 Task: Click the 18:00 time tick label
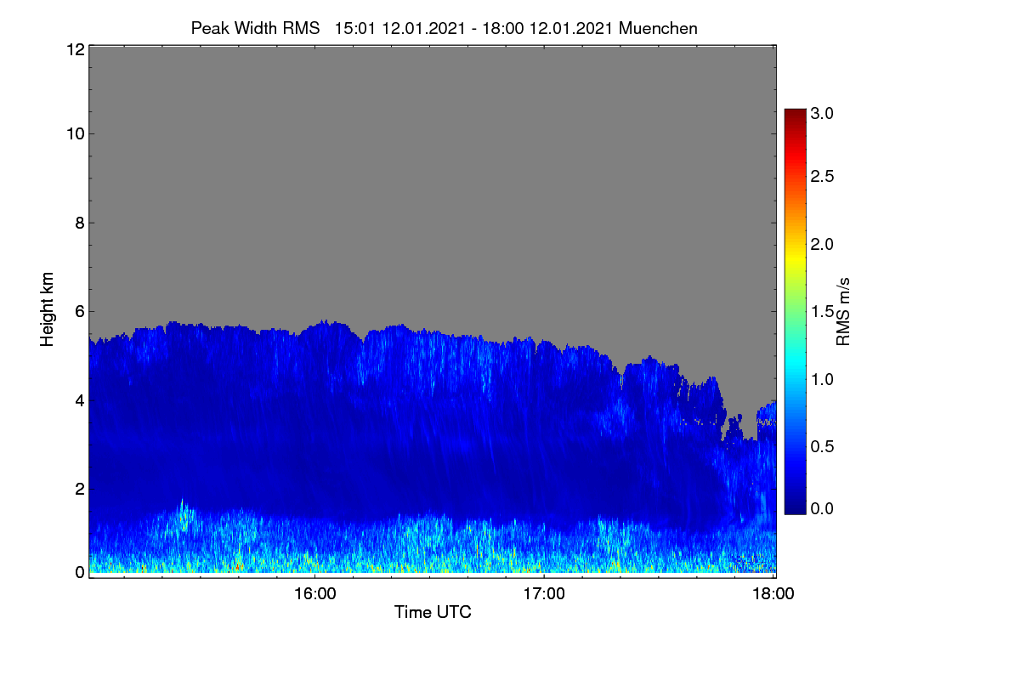[x=773, y=594]
